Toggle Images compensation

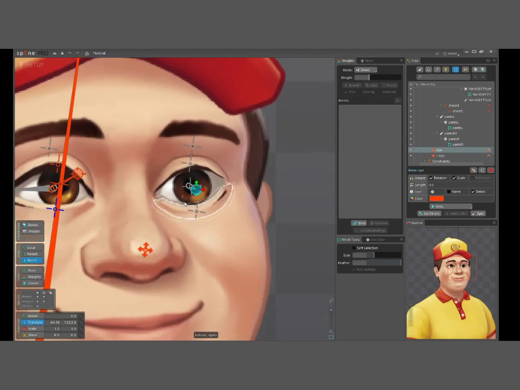pos(32,231)
